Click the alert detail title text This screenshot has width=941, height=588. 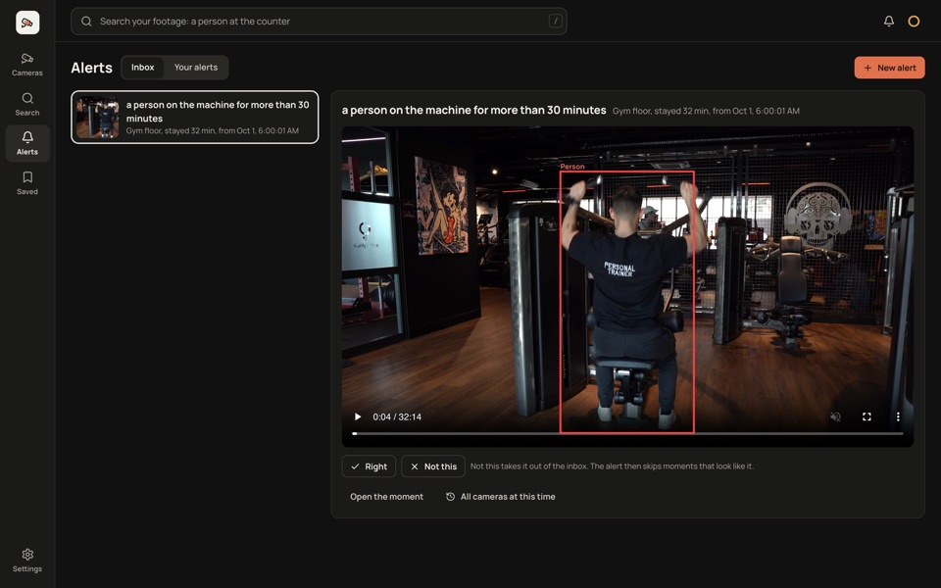tap(473, 110)
